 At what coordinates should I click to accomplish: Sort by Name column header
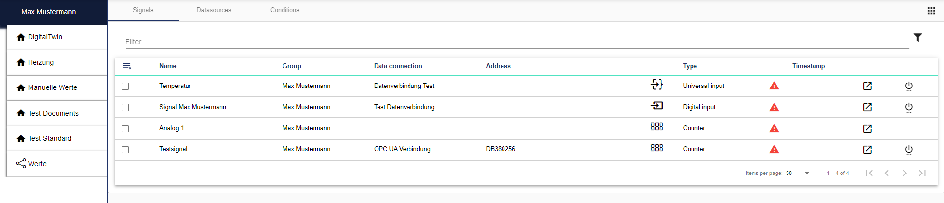pos(168,66)
